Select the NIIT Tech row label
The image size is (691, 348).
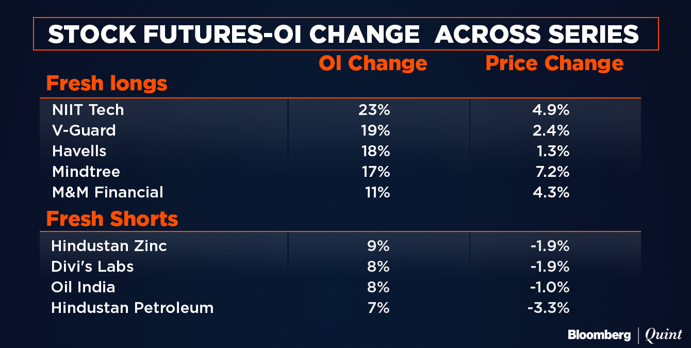point(88,110)
